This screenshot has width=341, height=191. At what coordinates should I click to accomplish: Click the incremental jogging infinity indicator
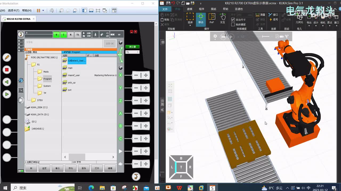(x=119, y=34)
